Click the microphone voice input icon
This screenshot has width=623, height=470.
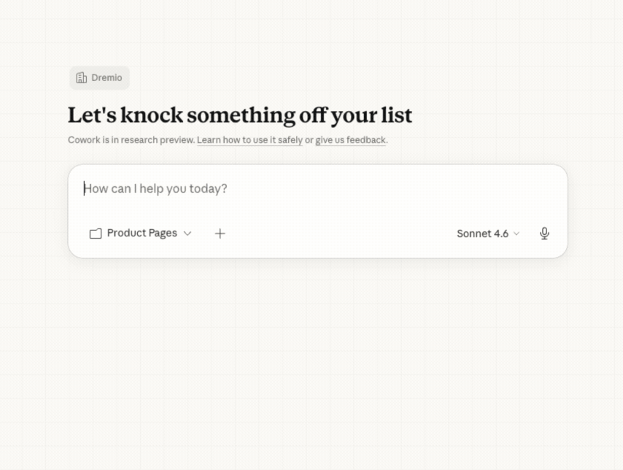[x=544, y=234]
